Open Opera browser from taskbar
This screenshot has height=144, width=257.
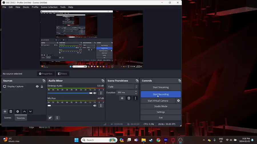pyautogui.click(x=173, y=140)
